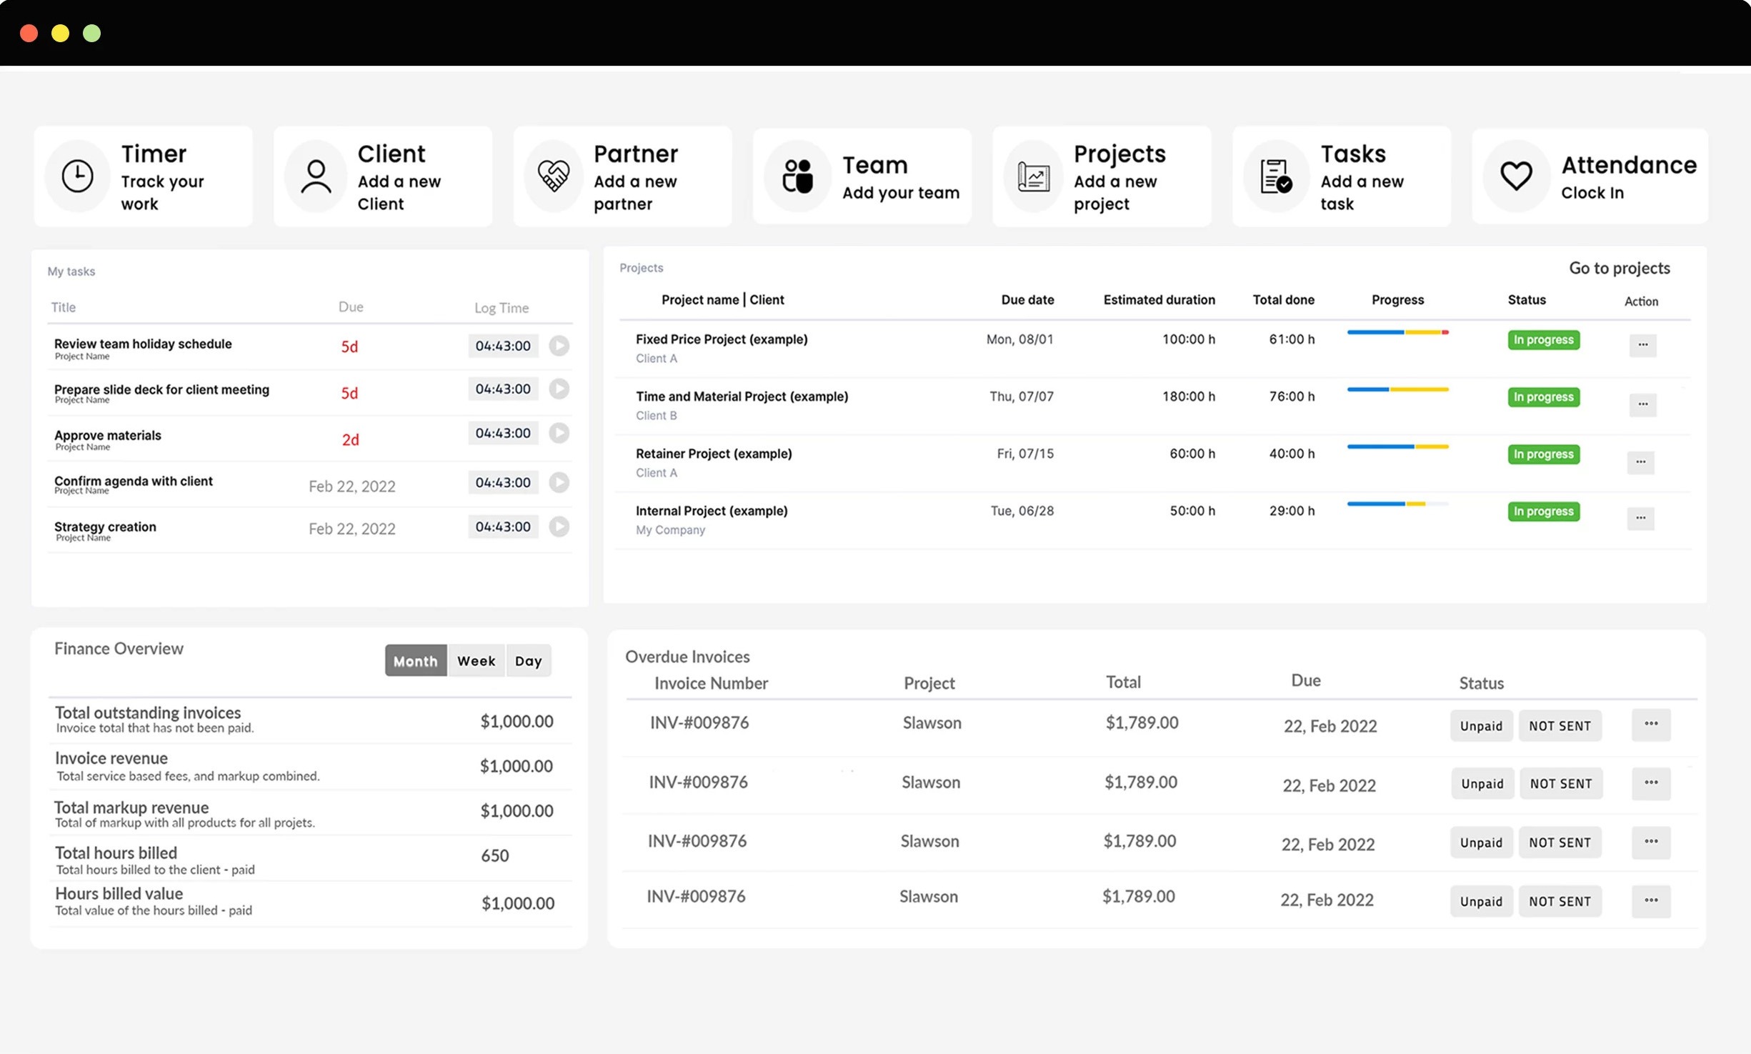
Task: Click Unpaid status in first invoice row
Action: pos(1481,726)
